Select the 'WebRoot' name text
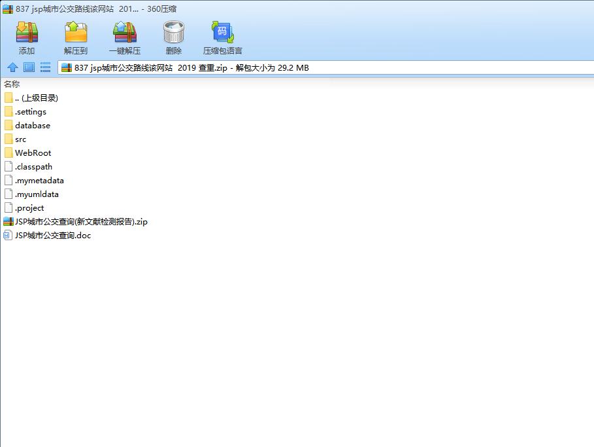Viewport: 594px width, 447px height. point(33,153)
